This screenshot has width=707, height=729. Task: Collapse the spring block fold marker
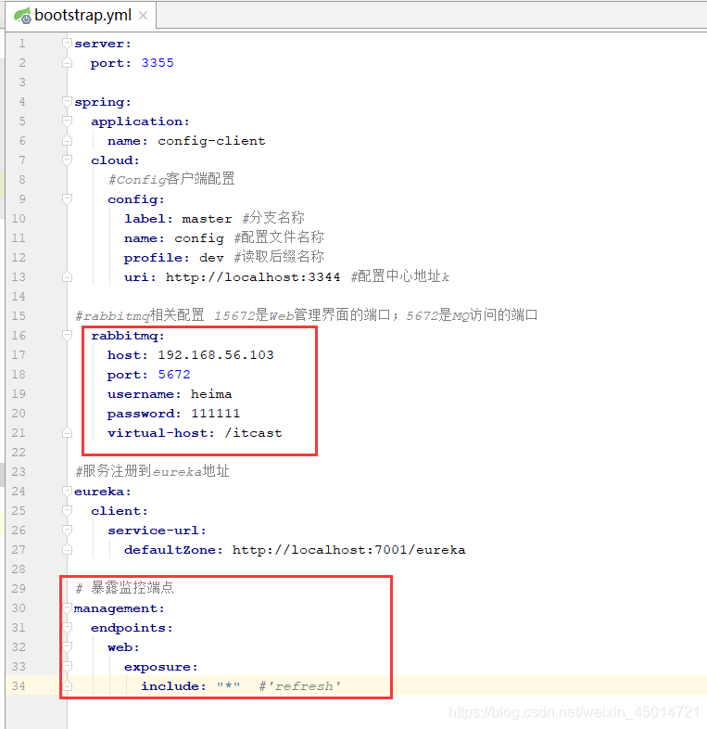[x=67, y=102]
